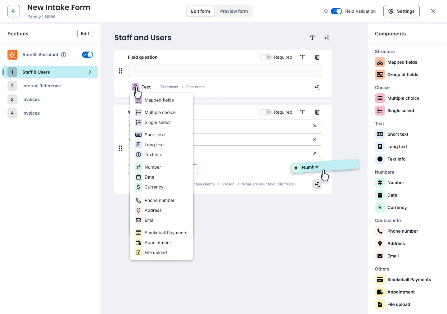Open the Settings button
Image resolution: width=447 pixels, height=314 pixels.
(x=401, y=11)
